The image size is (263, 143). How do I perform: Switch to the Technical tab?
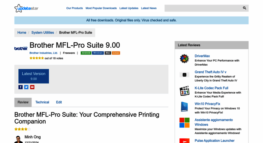pos(42,102)
